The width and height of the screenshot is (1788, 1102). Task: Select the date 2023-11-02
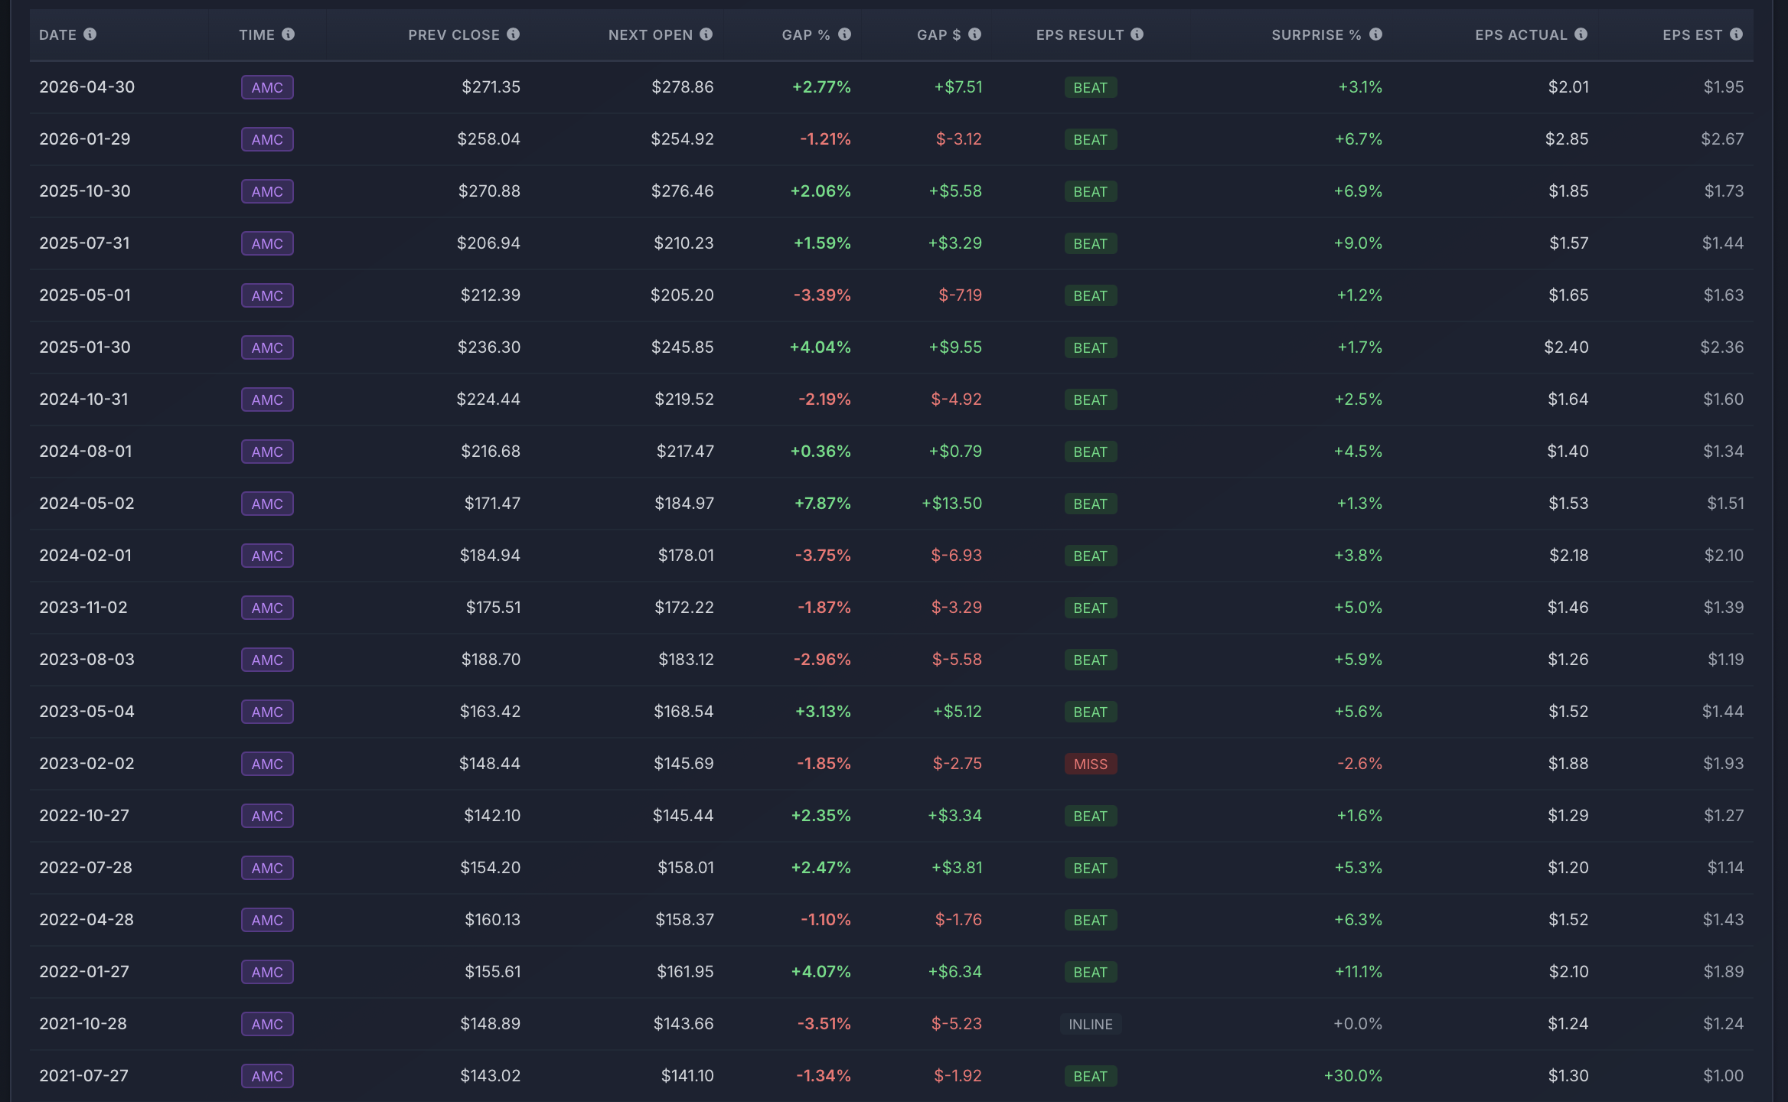click(x=83, y=608)
